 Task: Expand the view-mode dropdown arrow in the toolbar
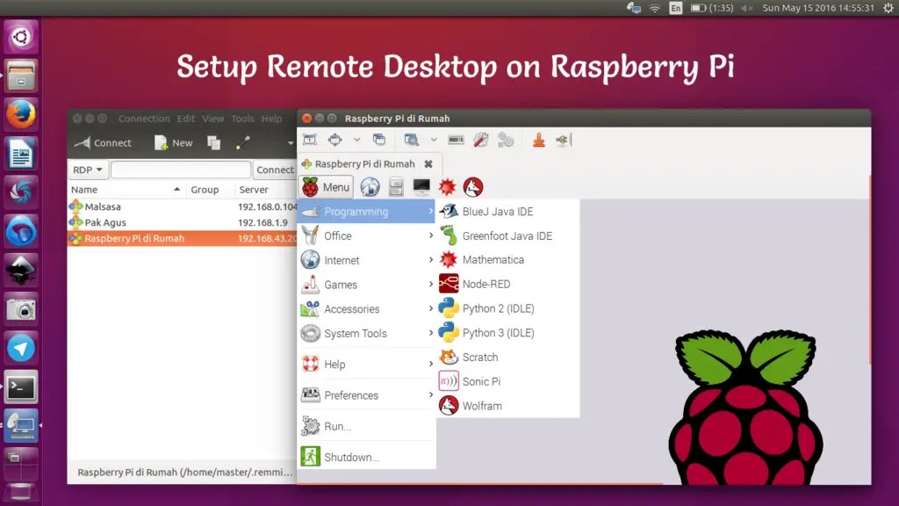(356, 139)
